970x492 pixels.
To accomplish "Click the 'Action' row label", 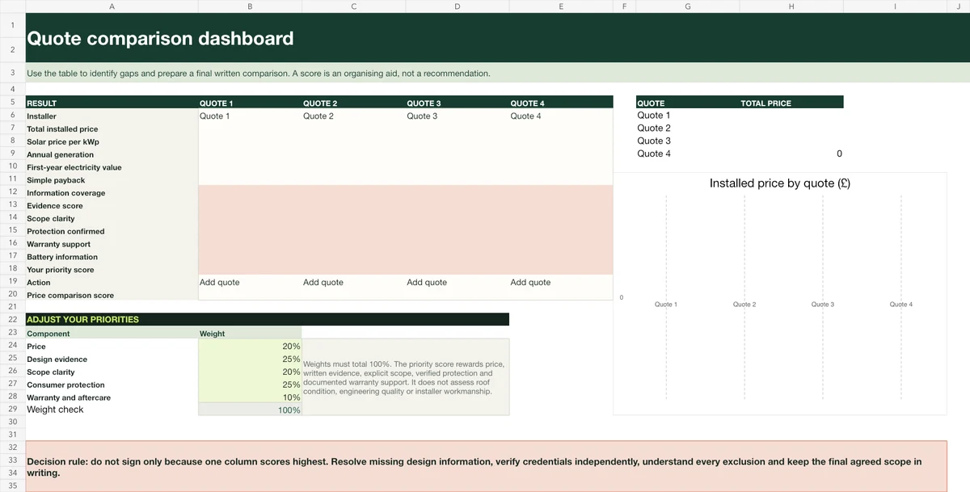I will coord(39,283).
